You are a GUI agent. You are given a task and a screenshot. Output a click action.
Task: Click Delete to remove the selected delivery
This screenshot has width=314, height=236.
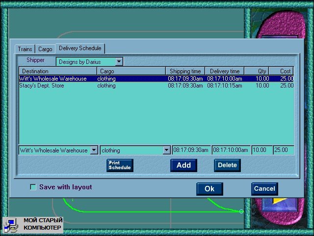[227, 165]
